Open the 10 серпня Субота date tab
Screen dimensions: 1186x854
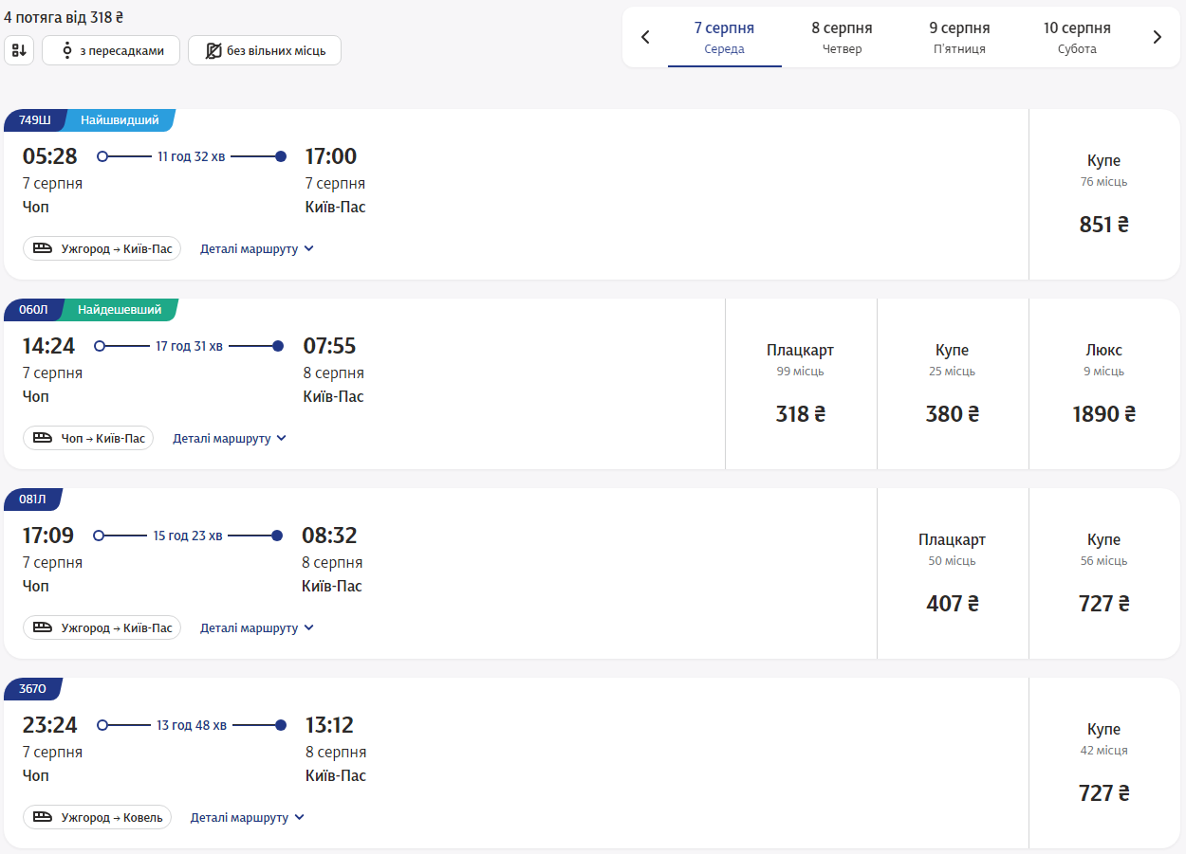[1077, 38]
